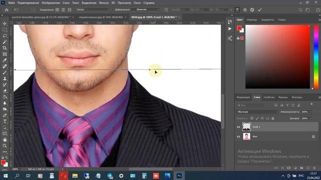The width and height of the screenshot is (321, 180).
Task: Open the 'Файл' menu
Action: tap(12, 3)
